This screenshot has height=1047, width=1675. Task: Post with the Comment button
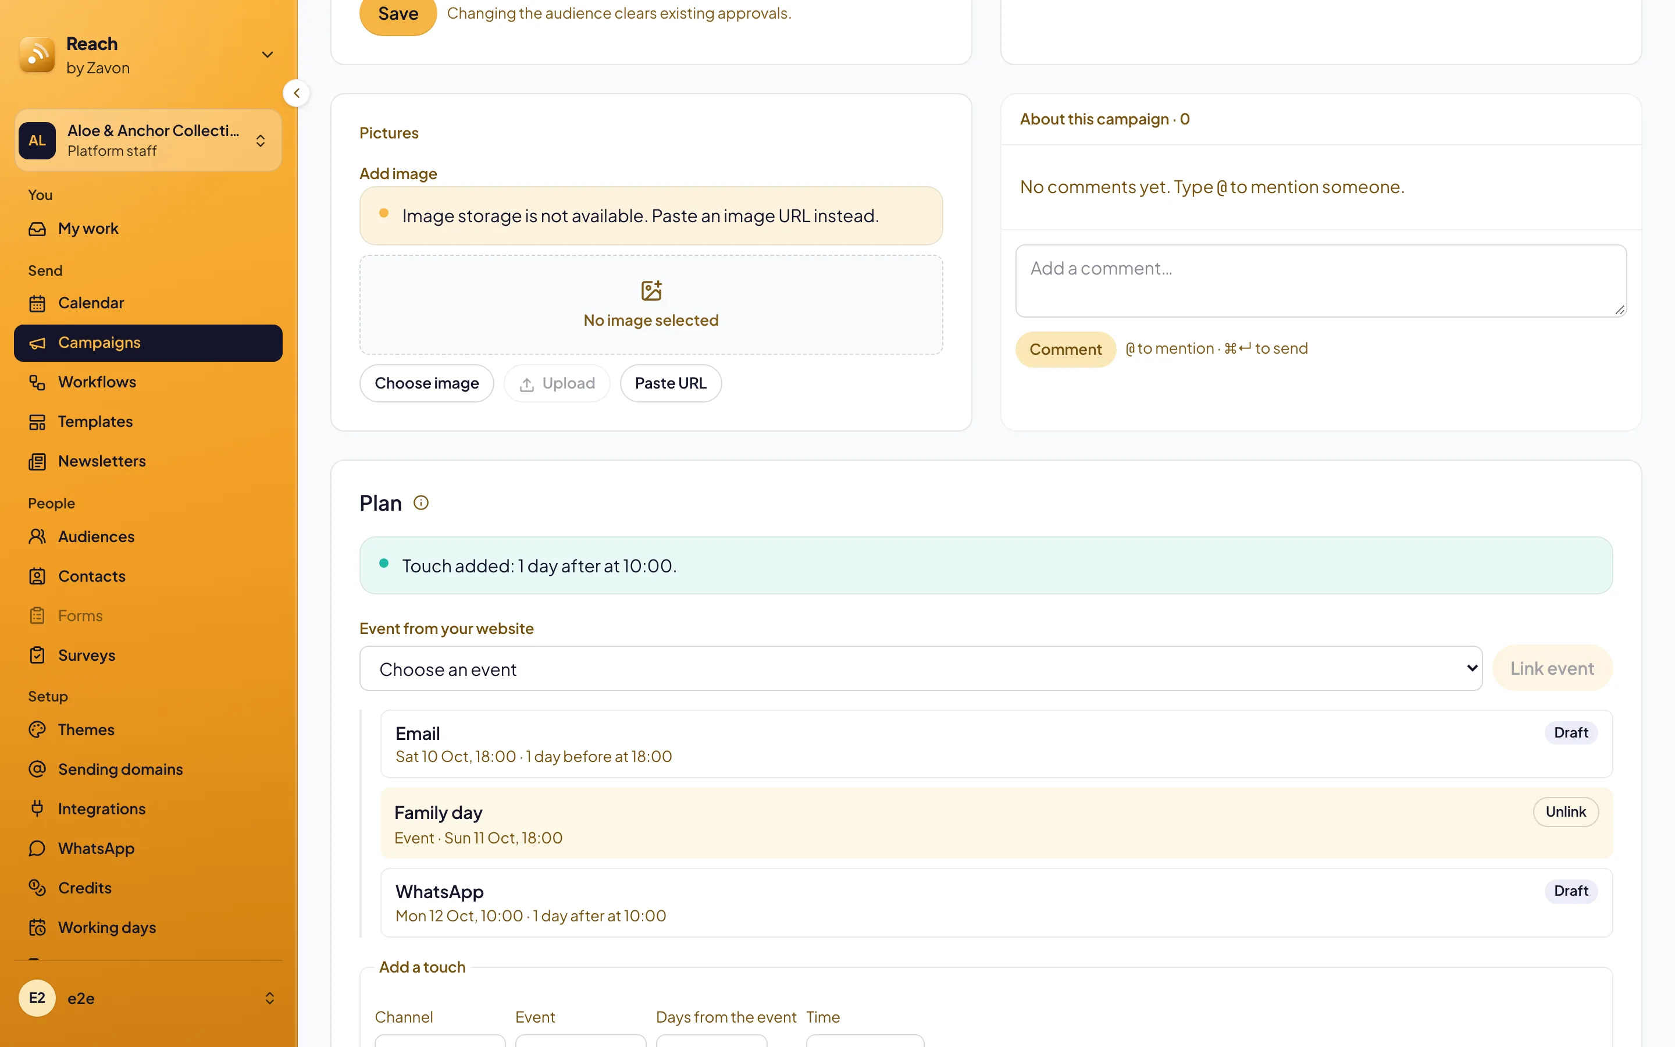[1065, 349]
